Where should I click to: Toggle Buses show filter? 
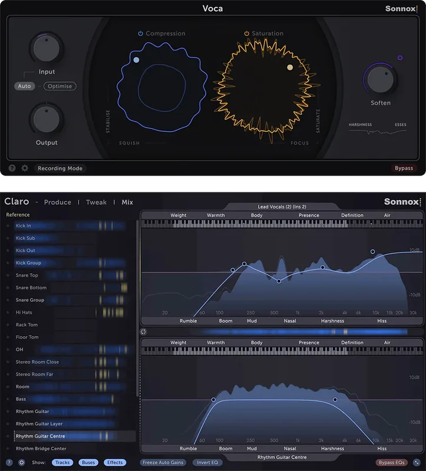coord(88,462)
